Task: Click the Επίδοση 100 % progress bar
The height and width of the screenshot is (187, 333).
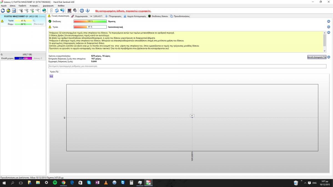Action: coord(90,21)
